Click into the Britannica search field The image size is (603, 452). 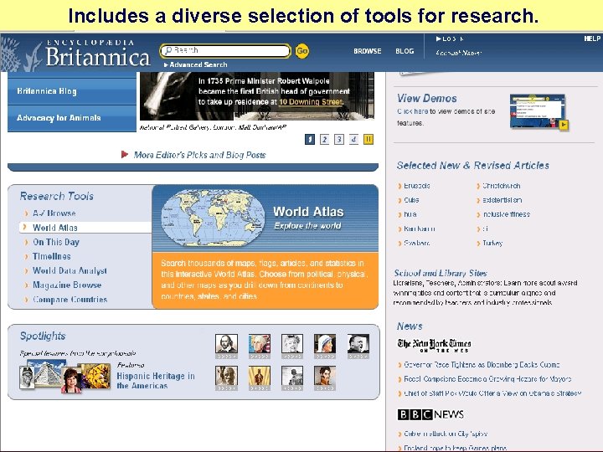click(225, 51)
